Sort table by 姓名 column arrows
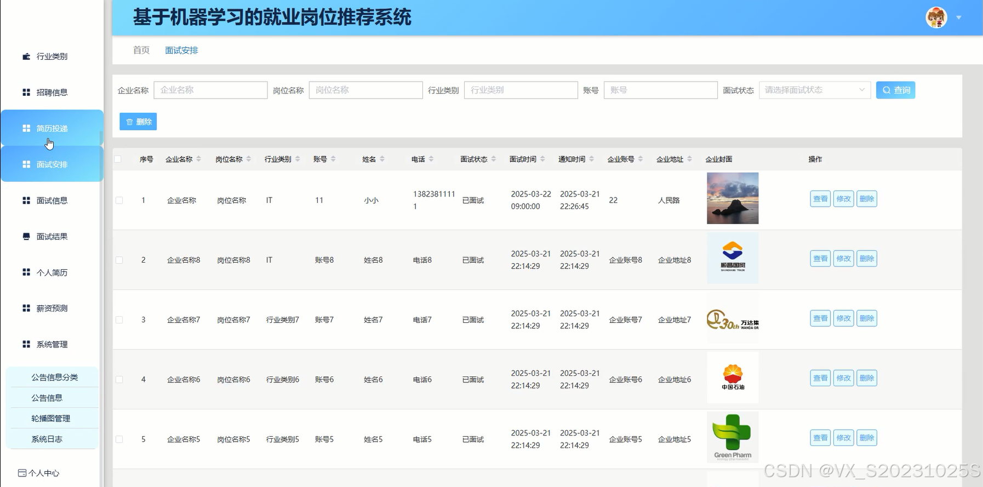The image size is (983, 487). (382, 159)
